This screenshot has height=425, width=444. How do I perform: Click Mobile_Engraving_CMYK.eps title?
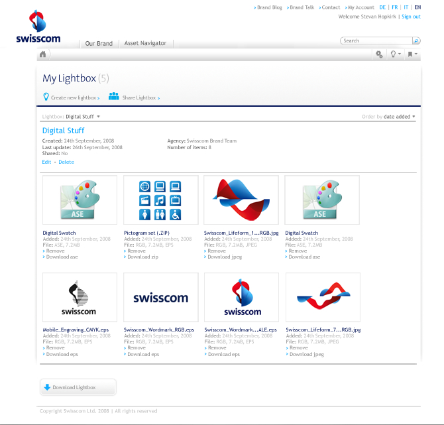pyautogui.click(x=76, y=330)
